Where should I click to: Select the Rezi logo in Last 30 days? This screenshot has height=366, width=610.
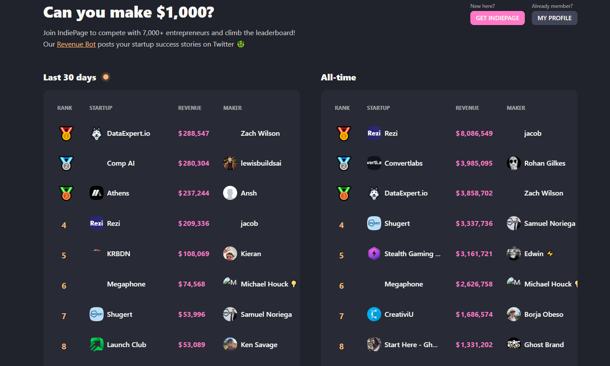pyautogui.click(x=96, y=223)
